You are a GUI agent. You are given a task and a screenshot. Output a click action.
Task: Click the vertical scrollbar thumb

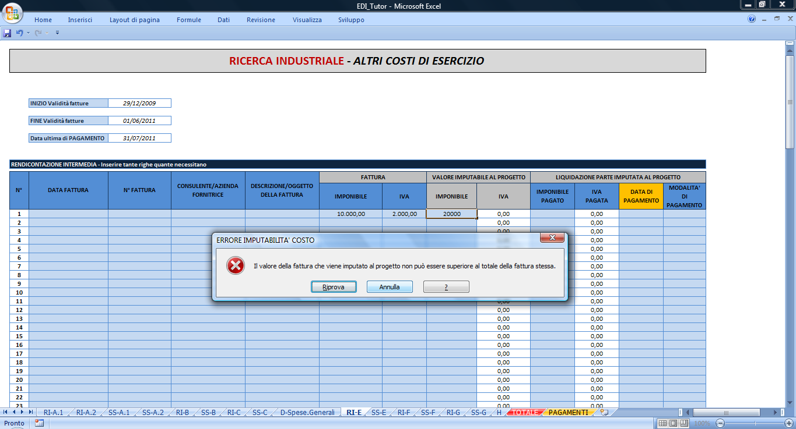pos(790,102)
